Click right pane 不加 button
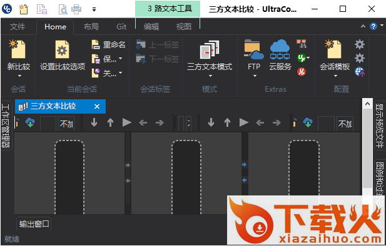 tap(345, 124)
